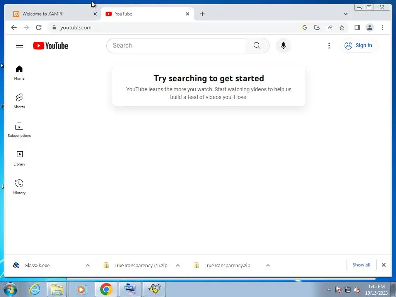Click the Chrome taskbar button
This screenshot has height=297, width=396.
tap(106, 289)
